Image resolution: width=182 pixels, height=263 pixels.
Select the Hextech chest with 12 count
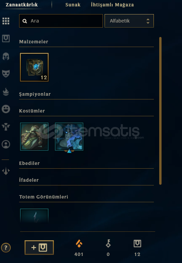[34, 67]
